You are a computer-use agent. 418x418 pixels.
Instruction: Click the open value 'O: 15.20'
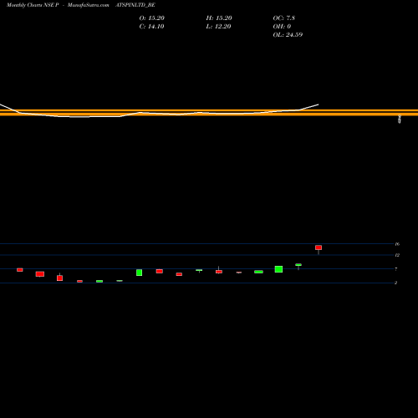point(152,18)
